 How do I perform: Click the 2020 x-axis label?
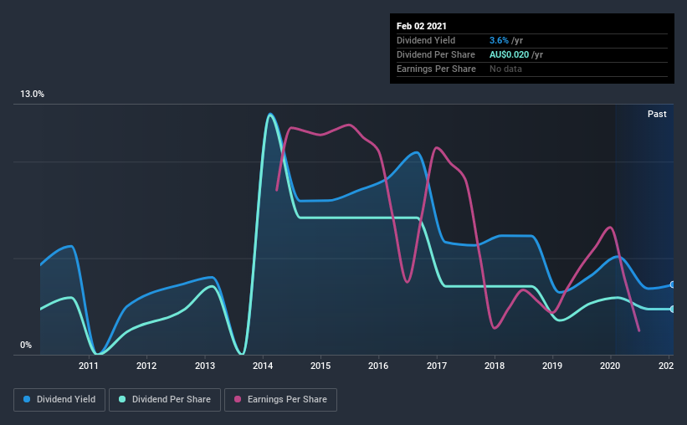pyautogui.click(x=610, y=366)
